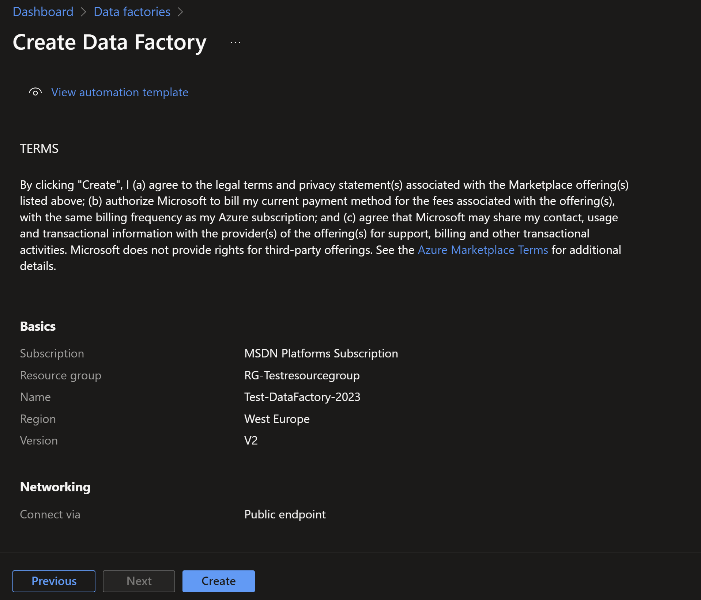
Task: Select the MSDN Platforms Subscription value
Action: [321, 353]
